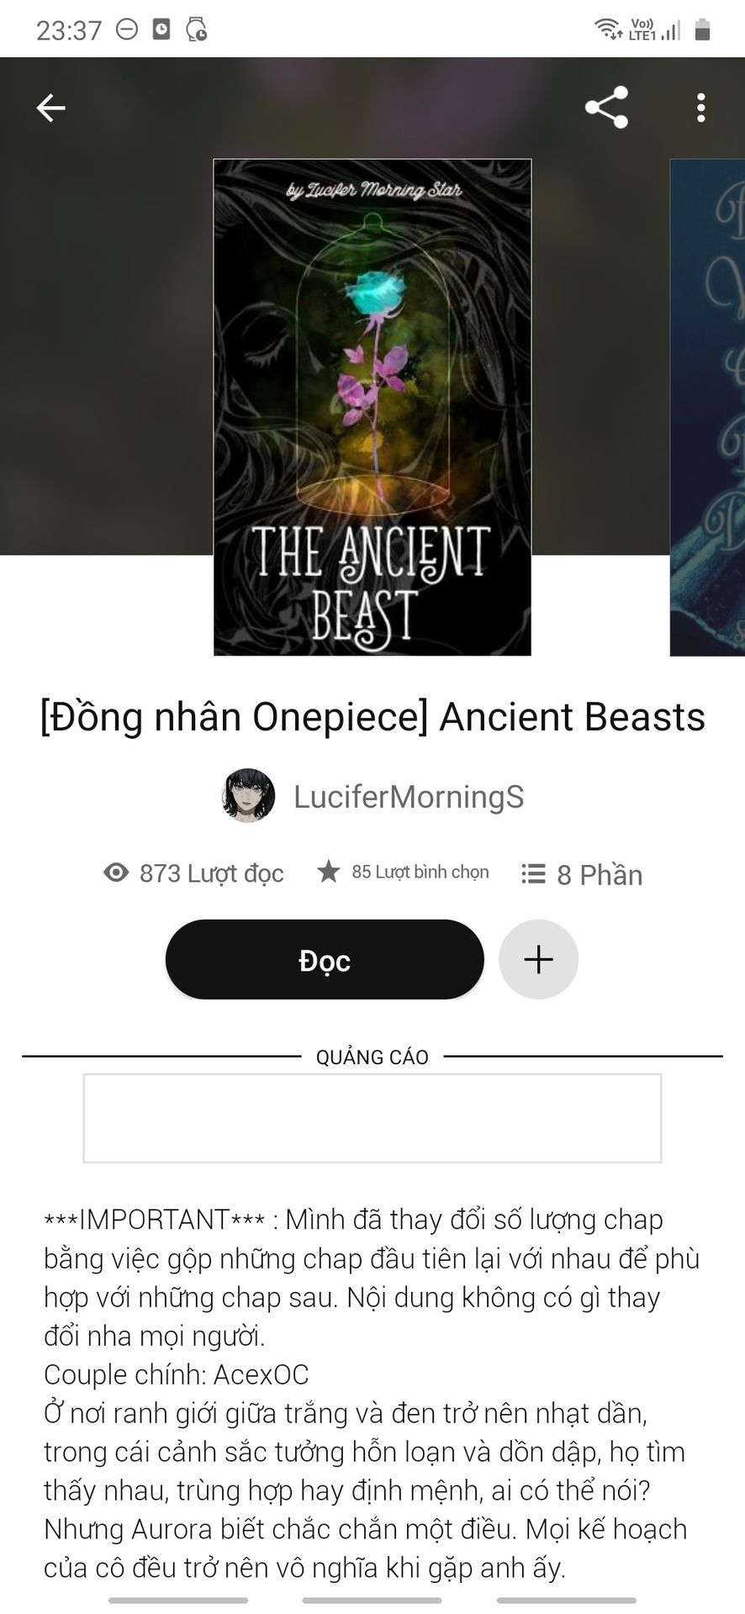The width and height of the screenshot is (745, 1614).
Task: Tap the LuciferMorningS profile avatar
Action: click(x=248, y=795)
